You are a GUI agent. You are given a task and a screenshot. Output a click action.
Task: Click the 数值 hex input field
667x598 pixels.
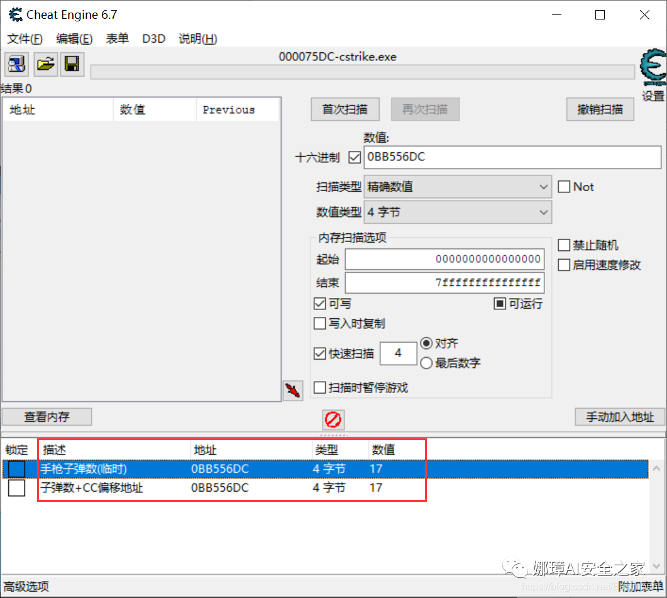pyautogui.click(x=512, y=157)
